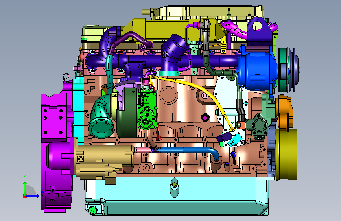The image size is (341, 221).
Task: Select the purple lifting eye bracket
Action: 260,30
